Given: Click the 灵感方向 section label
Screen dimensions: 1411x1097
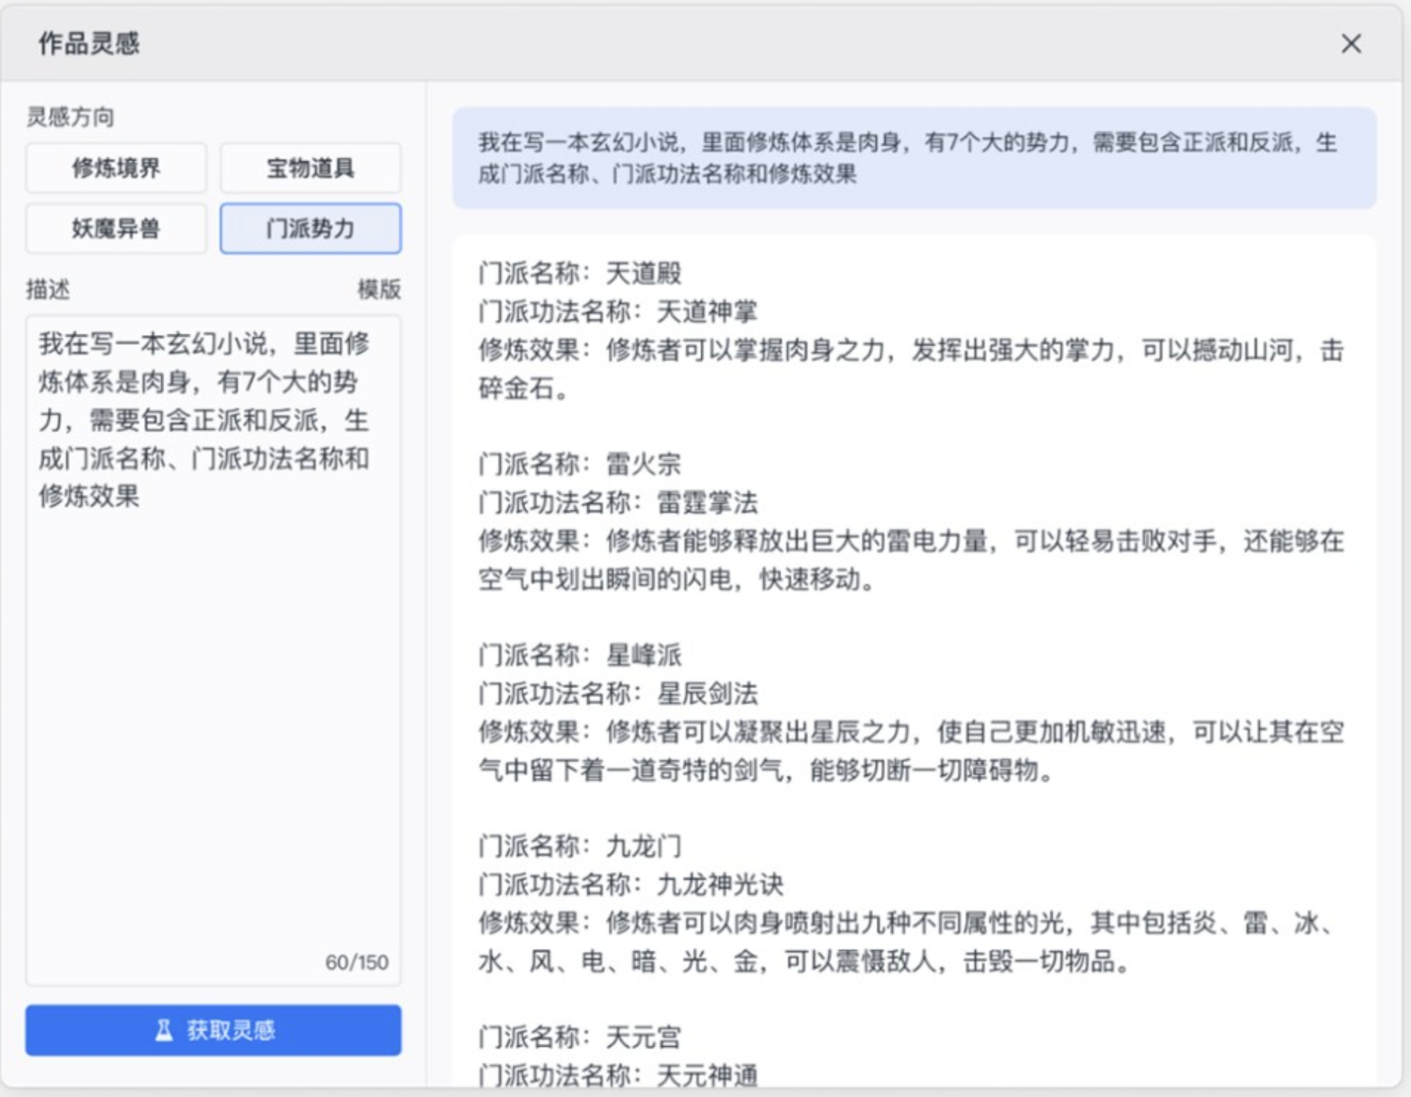Looking at the screenshot, I should point(70,117).
